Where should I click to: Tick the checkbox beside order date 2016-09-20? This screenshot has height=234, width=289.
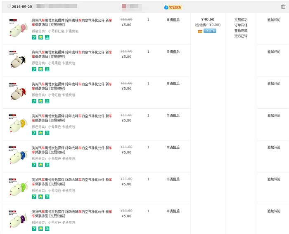tap(9, 7)
